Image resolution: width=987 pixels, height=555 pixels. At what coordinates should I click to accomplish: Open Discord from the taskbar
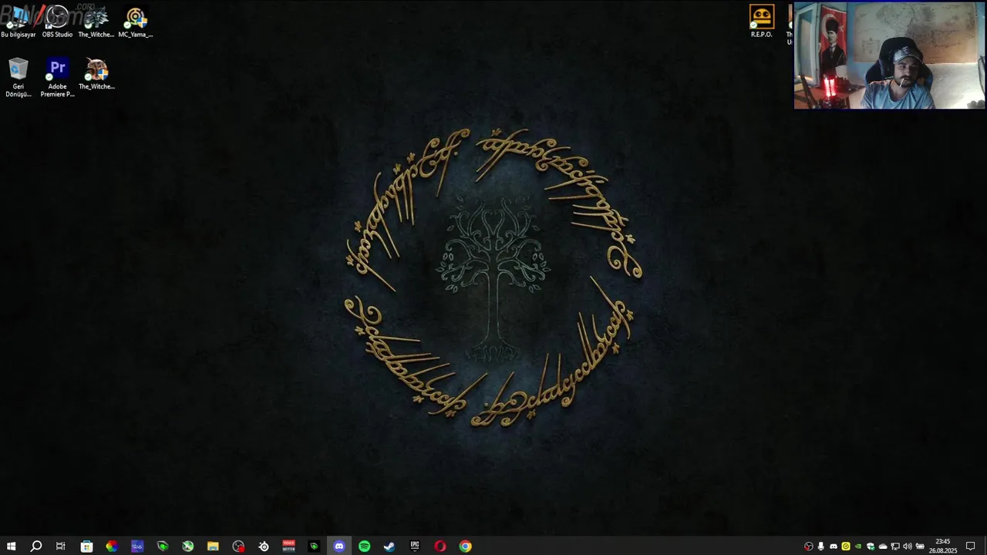339,546
